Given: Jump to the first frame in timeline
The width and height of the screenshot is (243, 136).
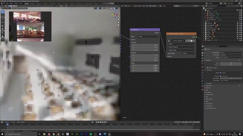Looking at the screenshot, I should (x=96, y=122).
